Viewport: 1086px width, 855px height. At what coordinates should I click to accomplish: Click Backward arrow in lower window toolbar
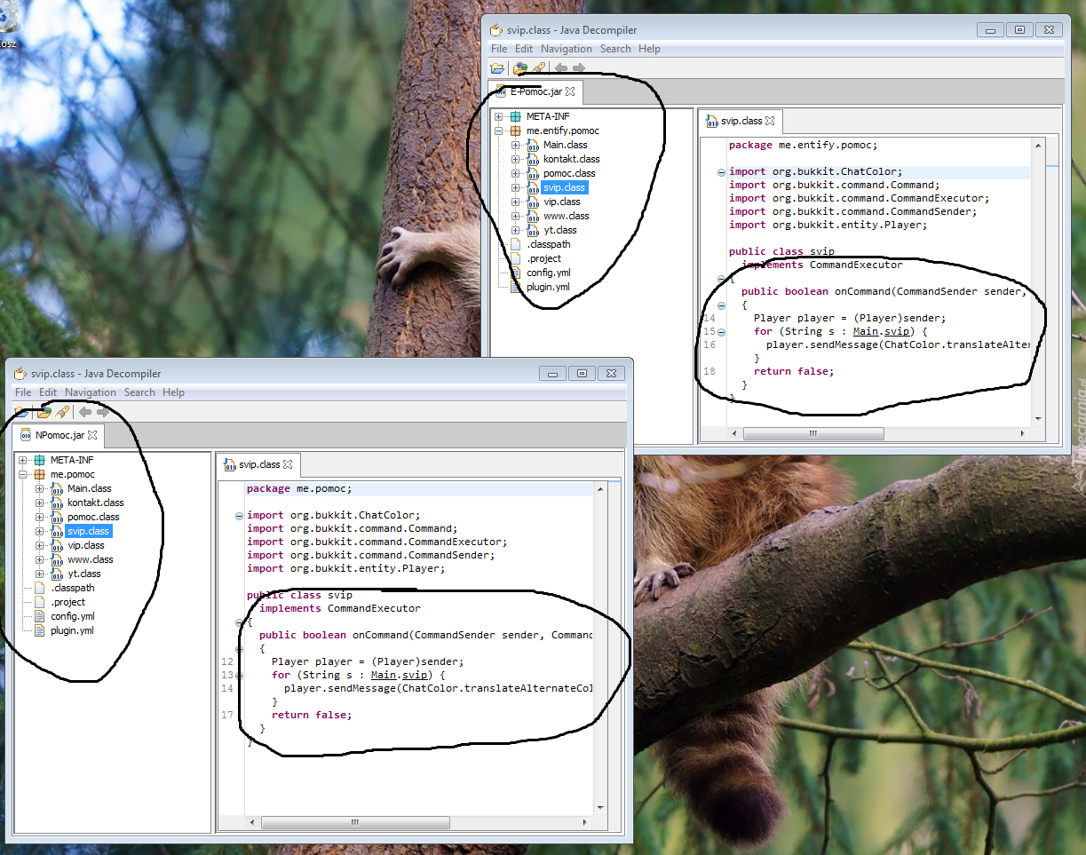point(85,411)
